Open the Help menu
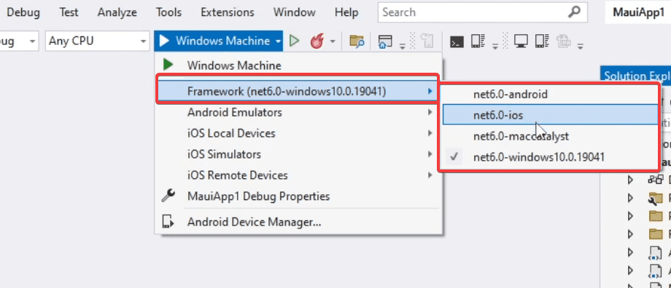The height and width of the screenshot is (288, 671). click(346, 12)
